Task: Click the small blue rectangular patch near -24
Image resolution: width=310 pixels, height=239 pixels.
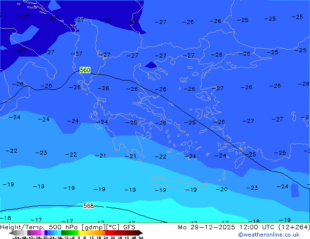Action: point(295,190)
